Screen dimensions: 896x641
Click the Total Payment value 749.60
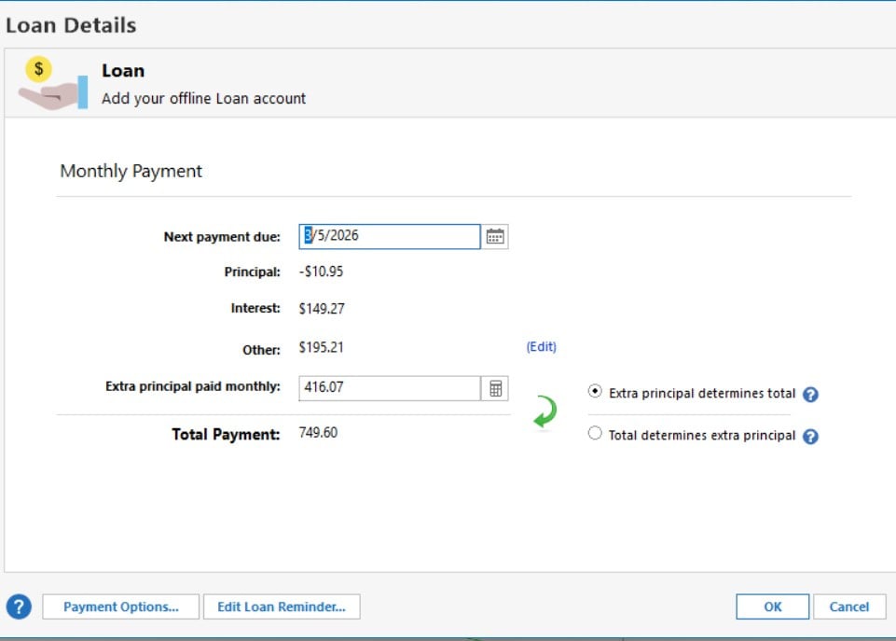coord(318,433)
